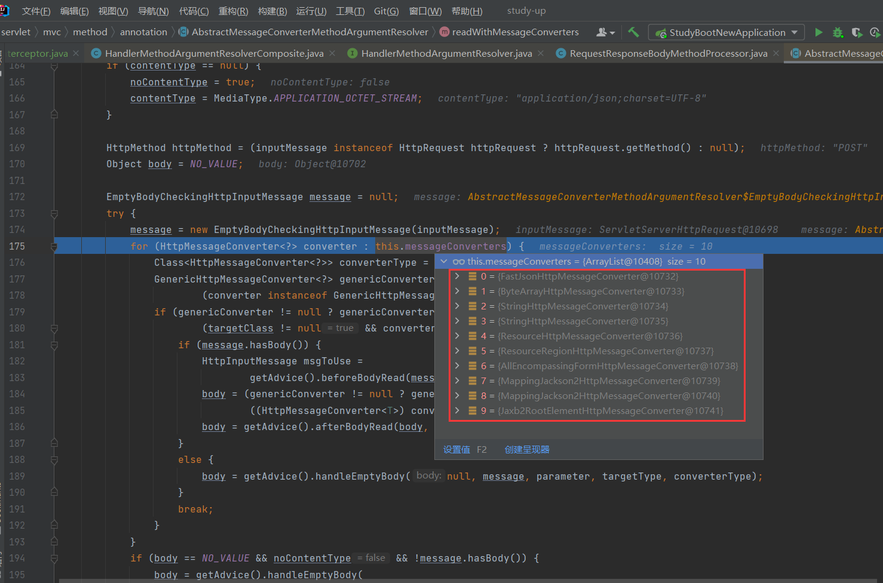Open the dropdown arrow next to the user icon
The height and width of the screenshot is (583, 883).
(612, 33)
